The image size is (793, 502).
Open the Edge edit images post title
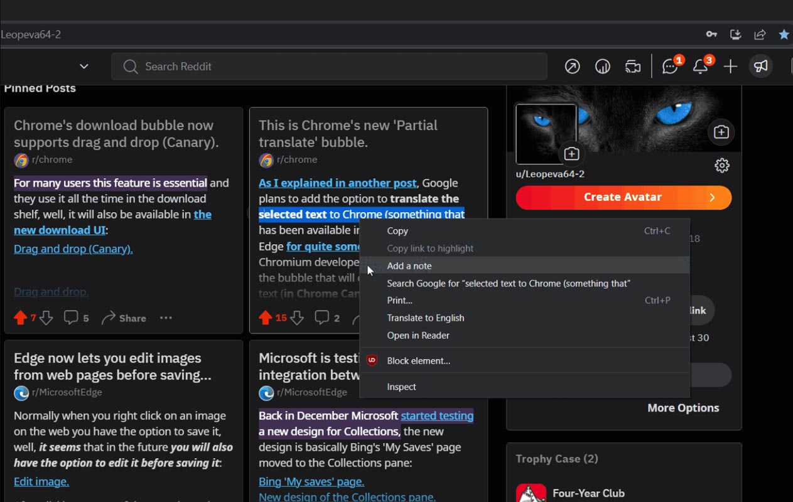click(x=112, y=366)
